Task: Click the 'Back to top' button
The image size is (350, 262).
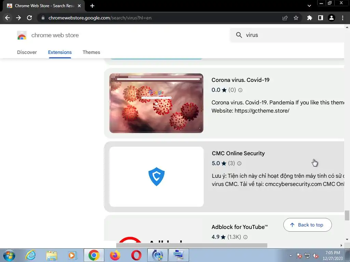Action: coord(307,225)
